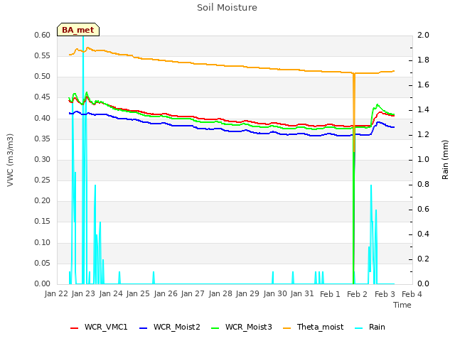
Task: Click the Jan 29 date tick label
Action: [x=247, y=294]
